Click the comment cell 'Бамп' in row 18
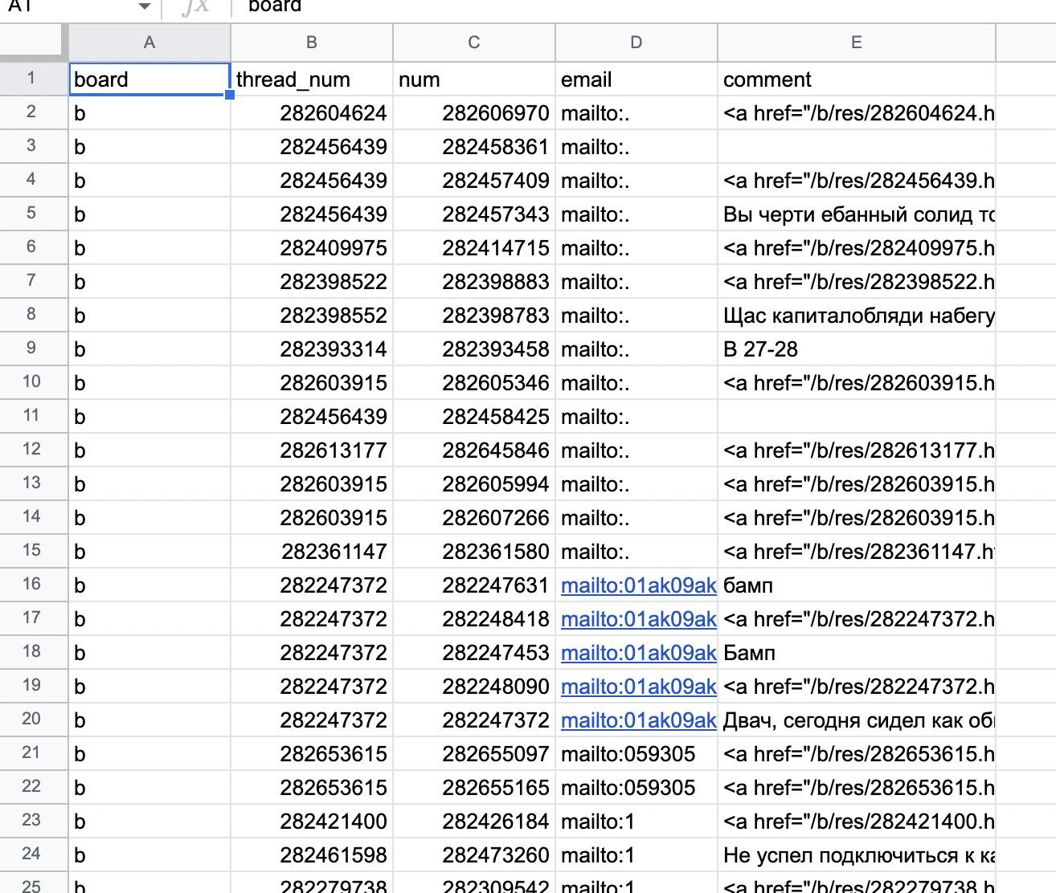 [x=857, y=653]
